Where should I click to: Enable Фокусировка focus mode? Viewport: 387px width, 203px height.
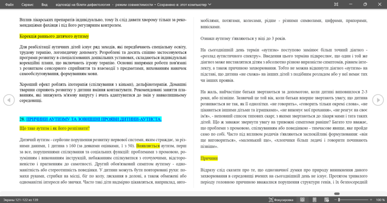281,200
